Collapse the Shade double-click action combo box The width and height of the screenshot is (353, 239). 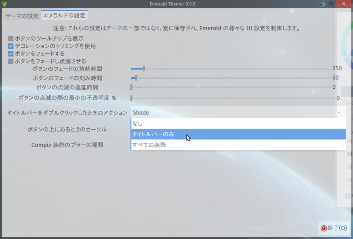[x=238, y=112]
